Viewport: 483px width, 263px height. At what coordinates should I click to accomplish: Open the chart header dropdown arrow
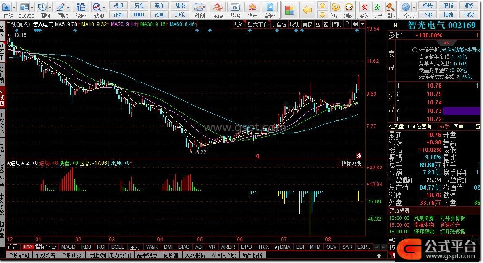coord(362,24)
